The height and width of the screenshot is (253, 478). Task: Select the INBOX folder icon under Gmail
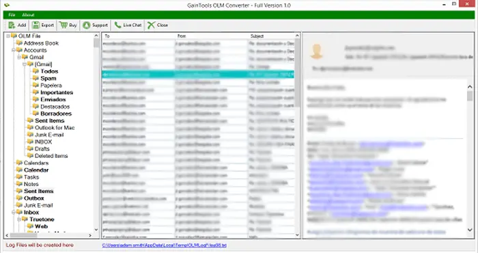point(30,142)
